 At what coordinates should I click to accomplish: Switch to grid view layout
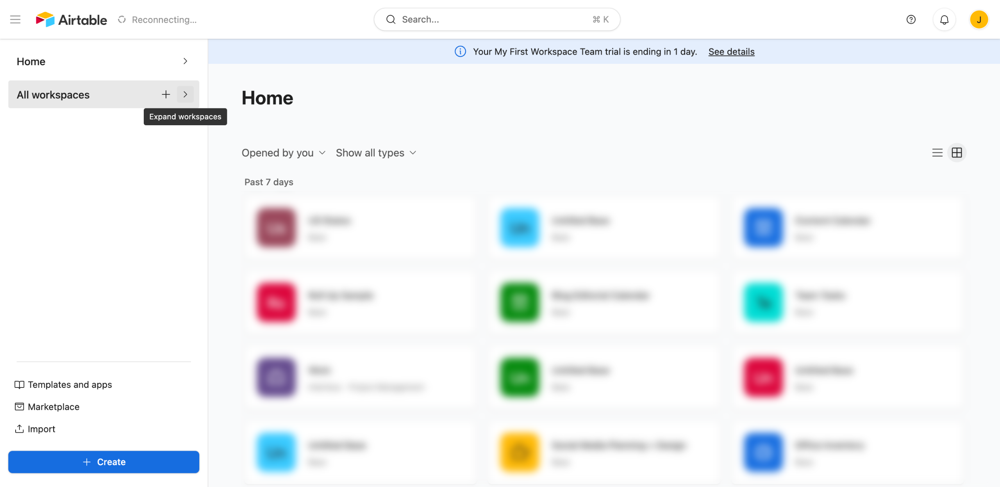tap(957, 153)
